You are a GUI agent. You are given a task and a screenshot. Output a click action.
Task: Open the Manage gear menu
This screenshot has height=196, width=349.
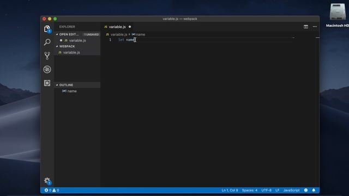pyautogui.click(x=47, y=181)
